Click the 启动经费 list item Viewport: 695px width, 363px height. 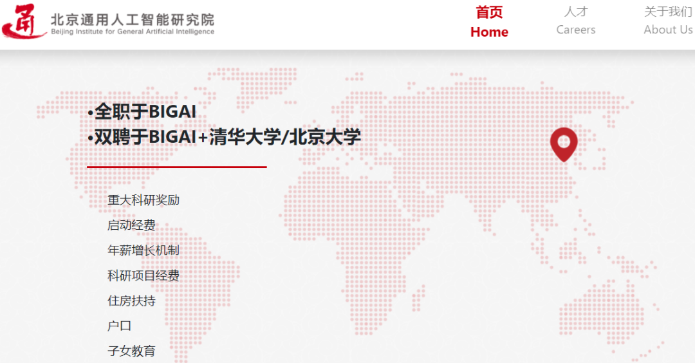[131, 225]
